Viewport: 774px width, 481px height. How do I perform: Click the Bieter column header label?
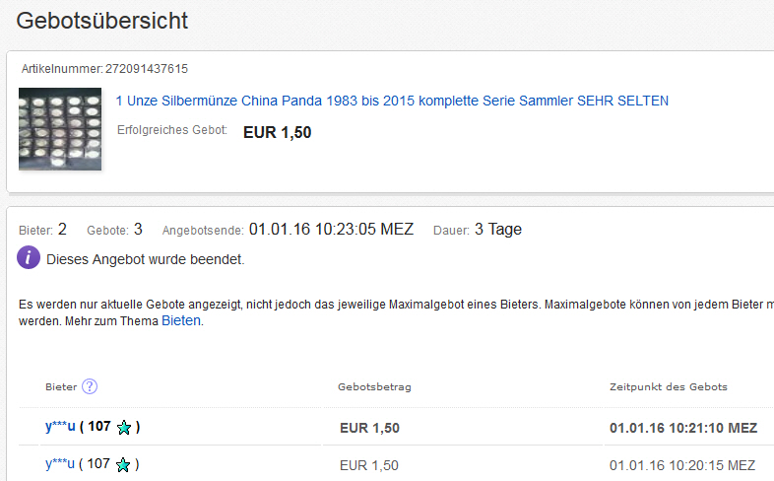coord(61,387)
